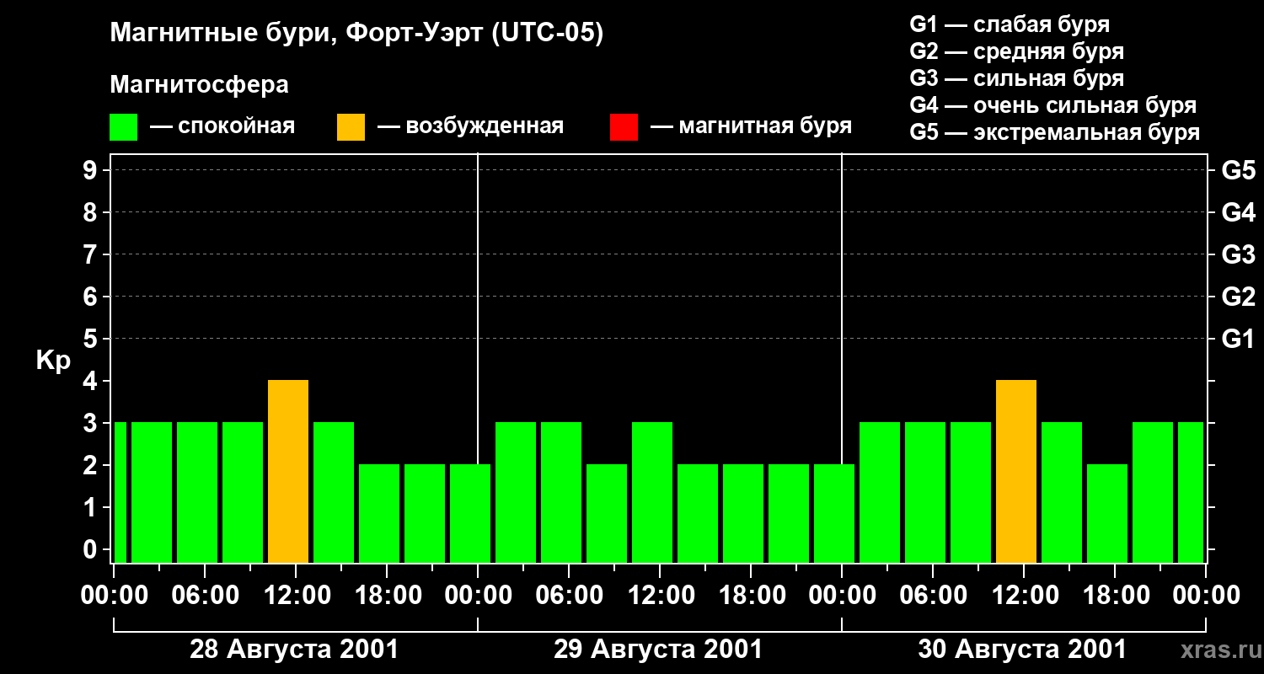This screenshot has width=1264, height=674.
Task: Click the 06:00 time label above 28 Августа
Action: (x=207, y=596)
